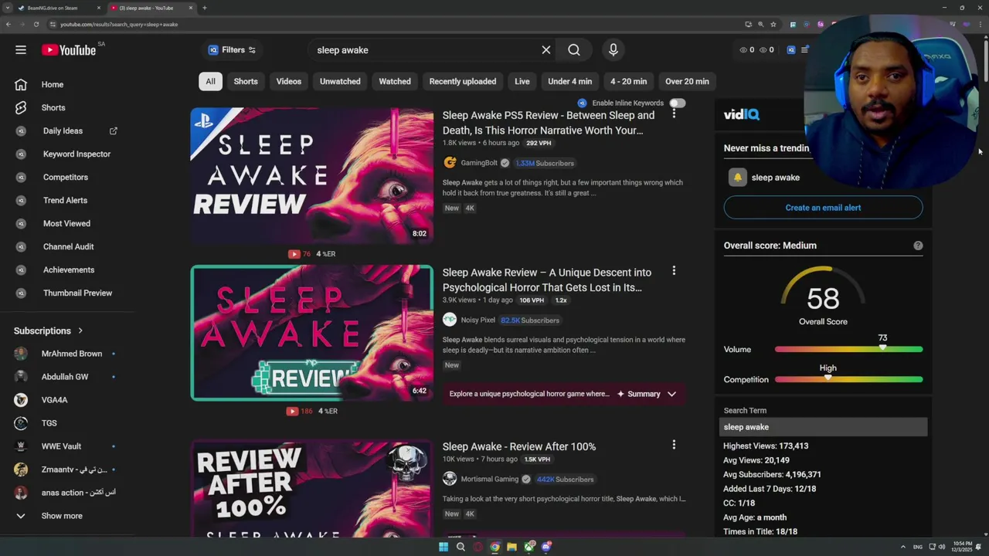Select the 4 - 20 min chip
This screenshot has height=556, width=989.
[629, 81]
